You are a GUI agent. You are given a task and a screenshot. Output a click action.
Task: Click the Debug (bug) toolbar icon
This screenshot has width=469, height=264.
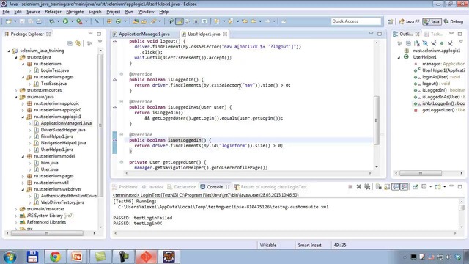[52, 21]
